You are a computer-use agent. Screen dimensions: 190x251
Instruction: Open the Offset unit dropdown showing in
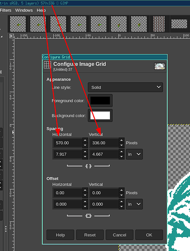tap(135, 204)
